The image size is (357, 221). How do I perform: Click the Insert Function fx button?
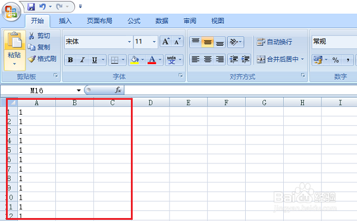tap(118, 90)
